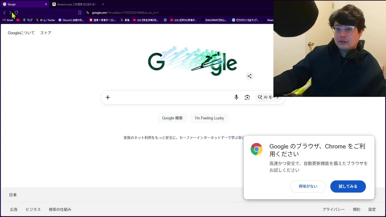Click 試してみる in Chrome promo
Screen dimensions: 386x217
[348, 186]
